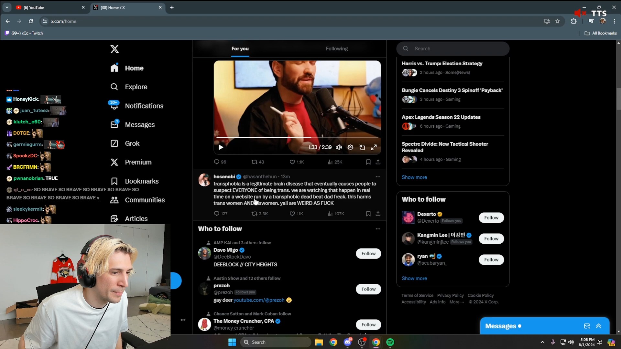621x349 pixels.
Task: Open Chrome menu three dots
Action: 614,21
